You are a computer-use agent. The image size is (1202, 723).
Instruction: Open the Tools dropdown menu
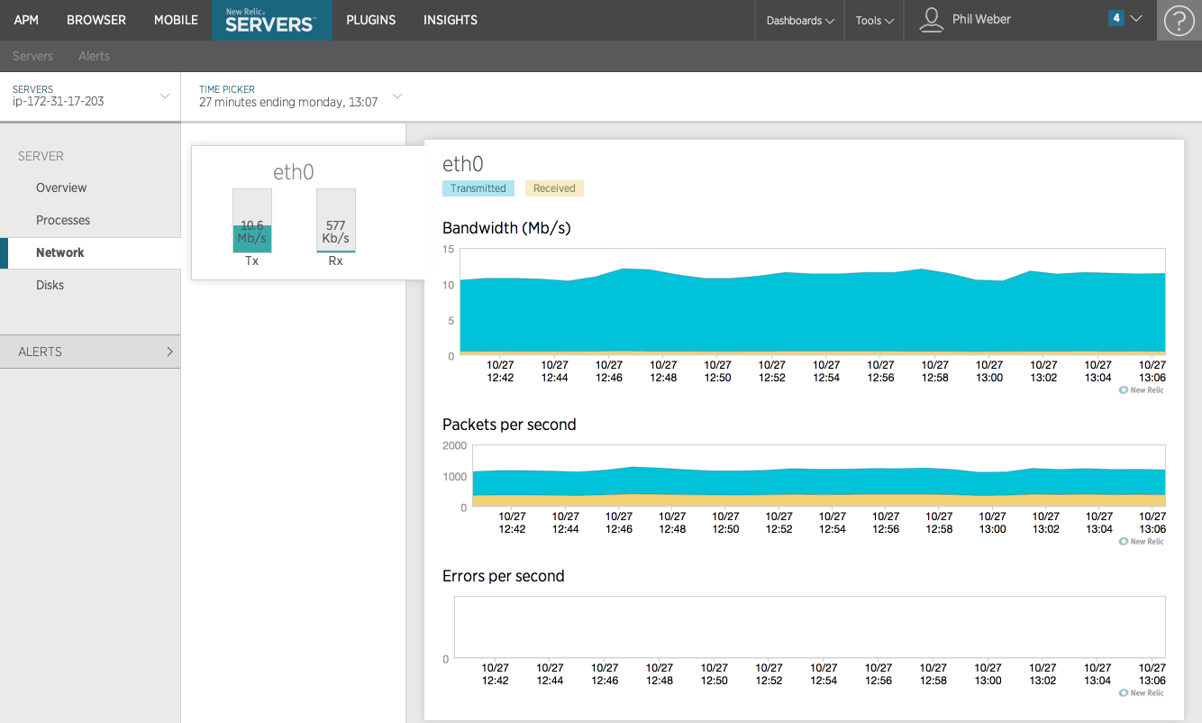pos(875,20)
